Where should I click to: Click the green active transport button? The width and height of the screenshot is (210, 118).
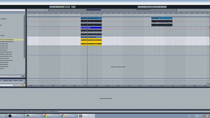[x=63, y=7]
